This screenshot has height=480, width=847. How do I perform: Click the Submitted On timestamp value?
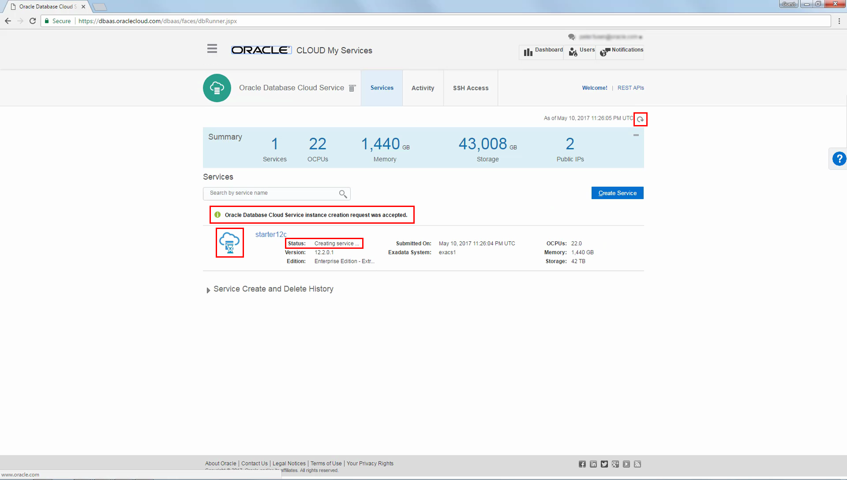477,244
